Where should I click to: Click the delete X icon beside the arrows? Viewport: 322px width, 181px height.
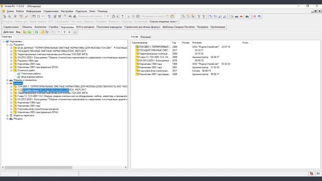59,32
